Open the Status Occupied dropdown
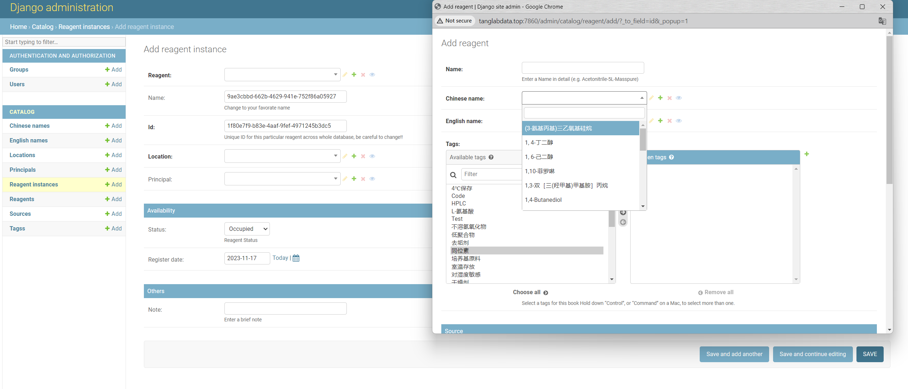The image size is (908, 389). click(247, 229)
